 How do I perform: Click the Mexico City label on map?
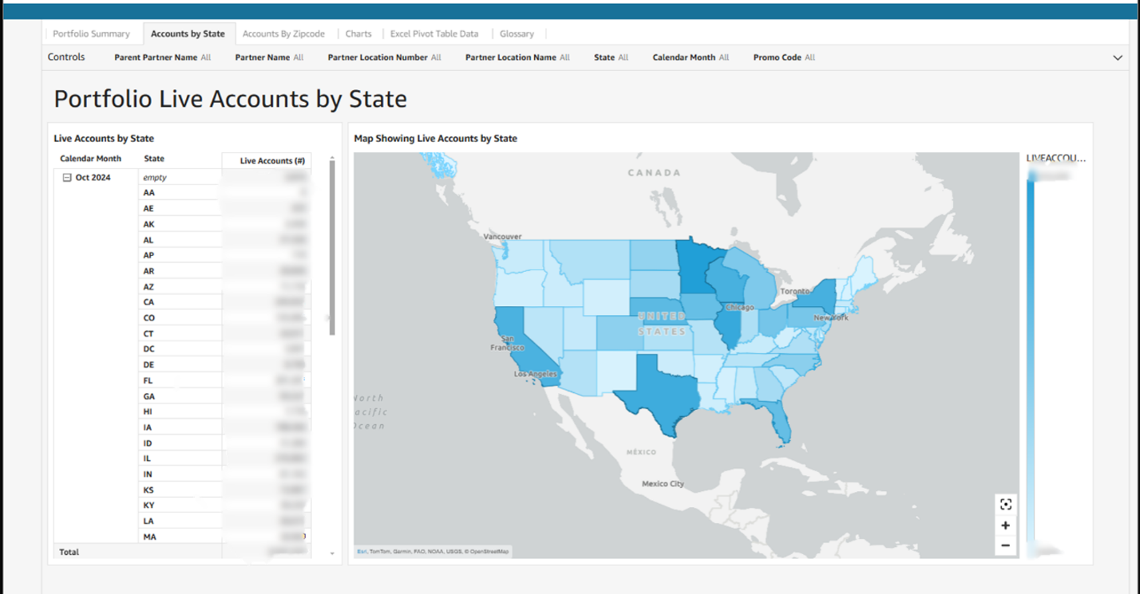pos(663,484)
